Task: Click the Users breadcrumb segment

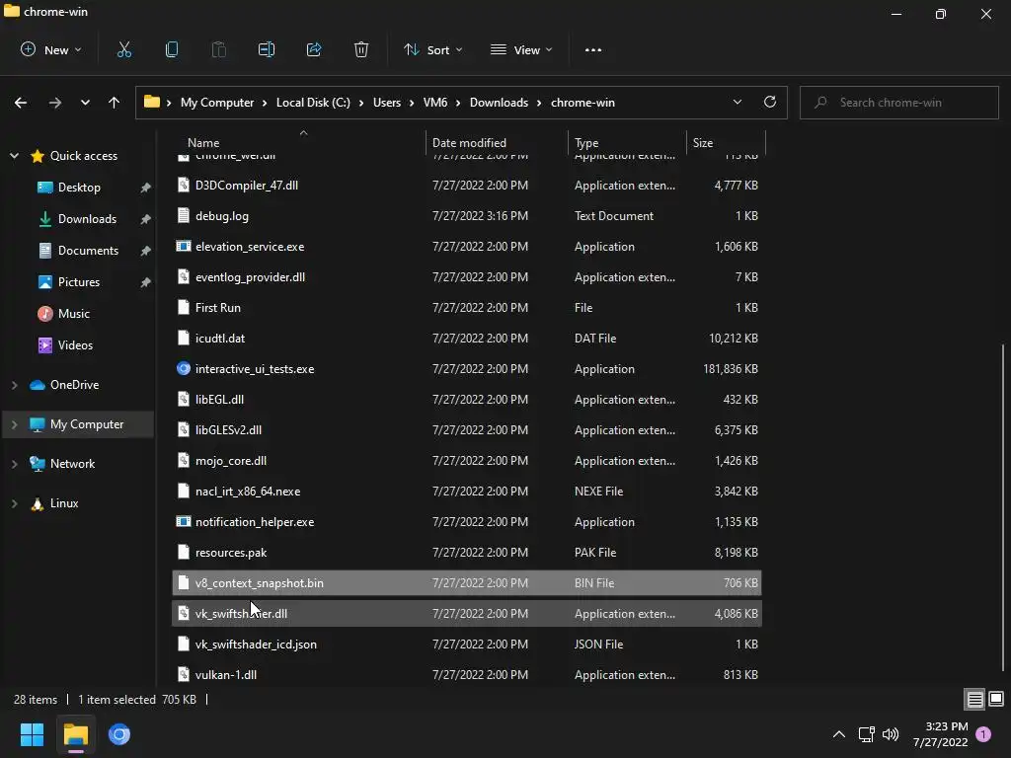Action: tap(387, 103)
